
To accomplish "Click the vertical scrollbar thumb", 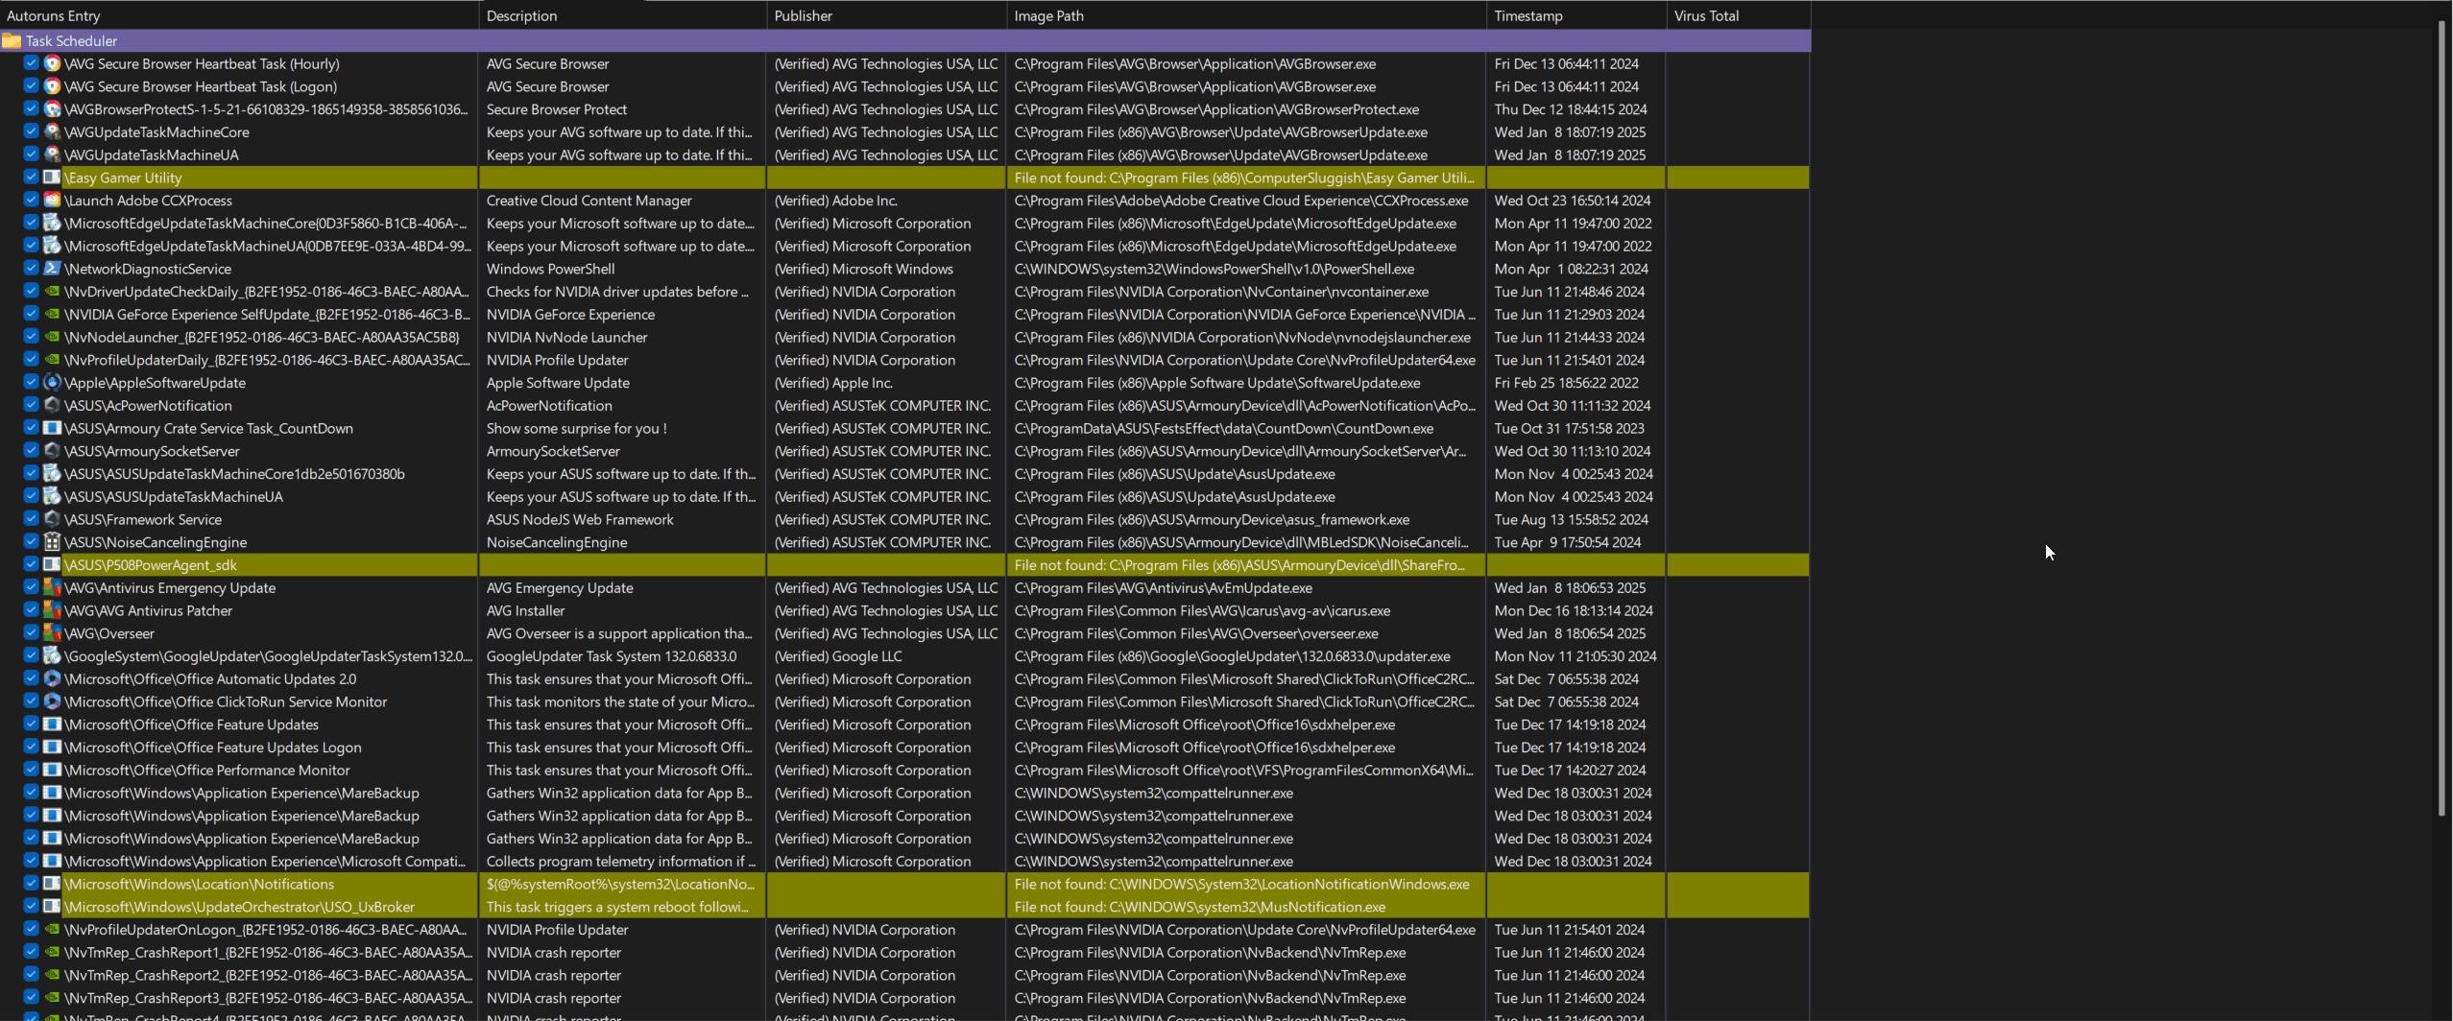I will 2441,419.
